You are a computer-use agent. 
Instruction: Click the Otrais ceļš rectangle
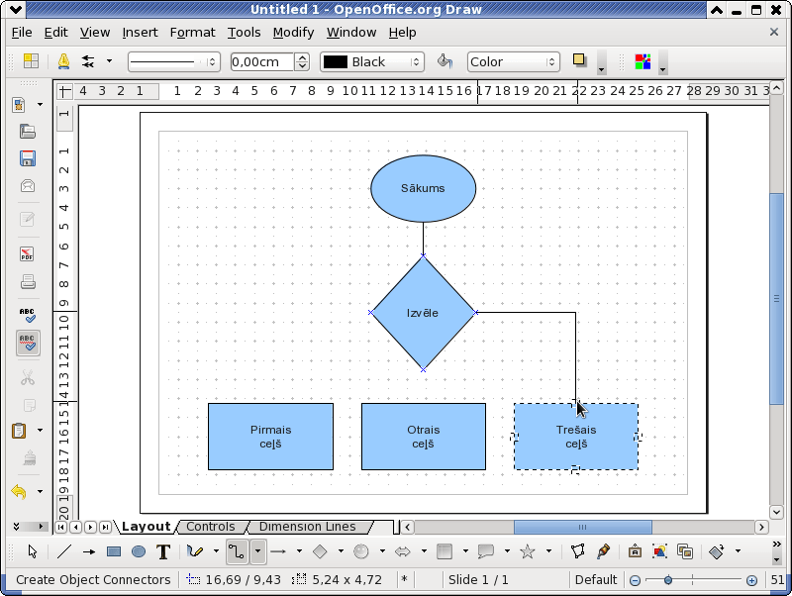point(424,437)
